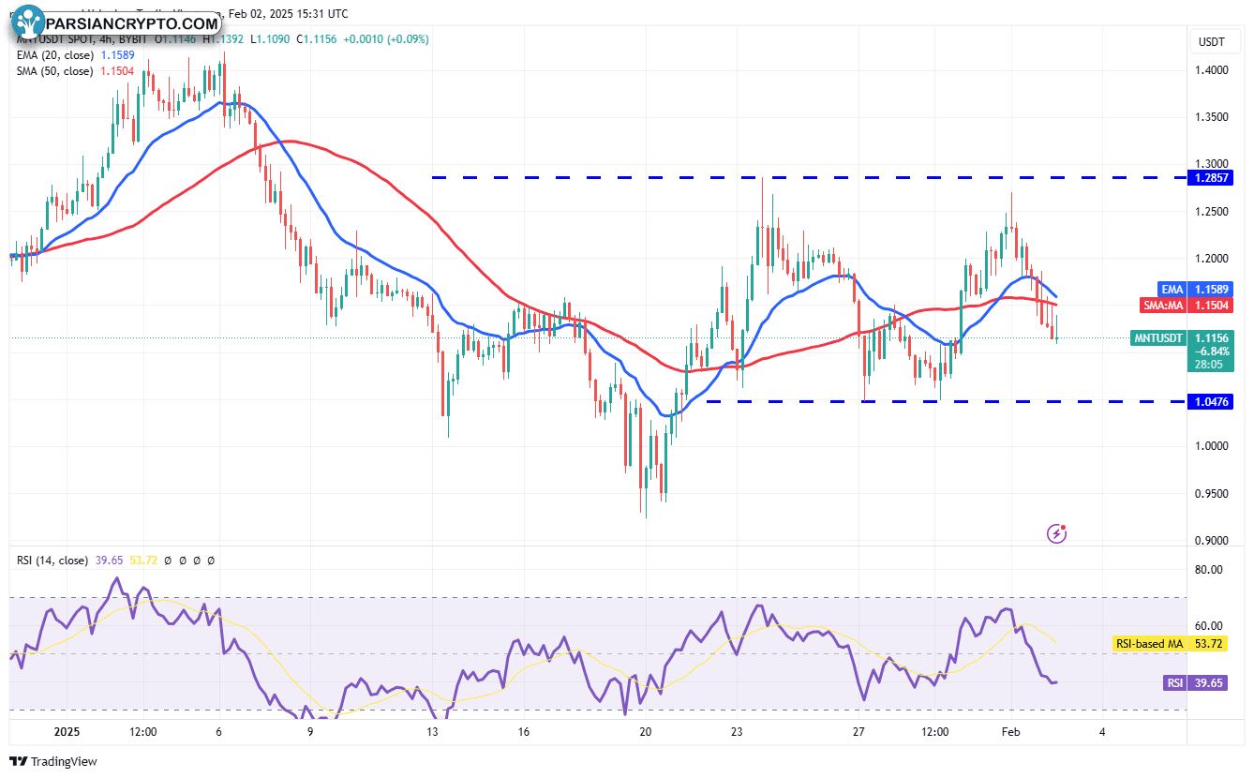The image size is (1254, 778).
Task: Click the 1.3000 price axis label
Action: (1210, 164)
